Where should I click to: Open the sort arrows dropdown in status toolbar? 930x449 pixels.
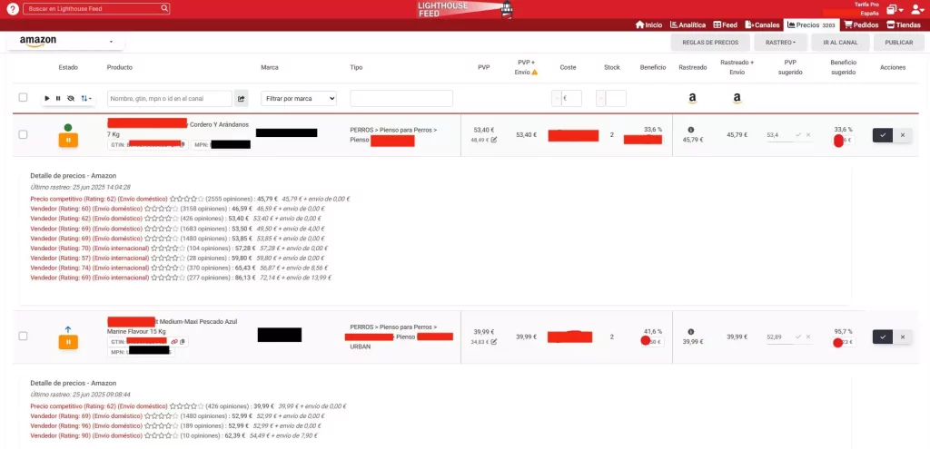pos(86,98)
